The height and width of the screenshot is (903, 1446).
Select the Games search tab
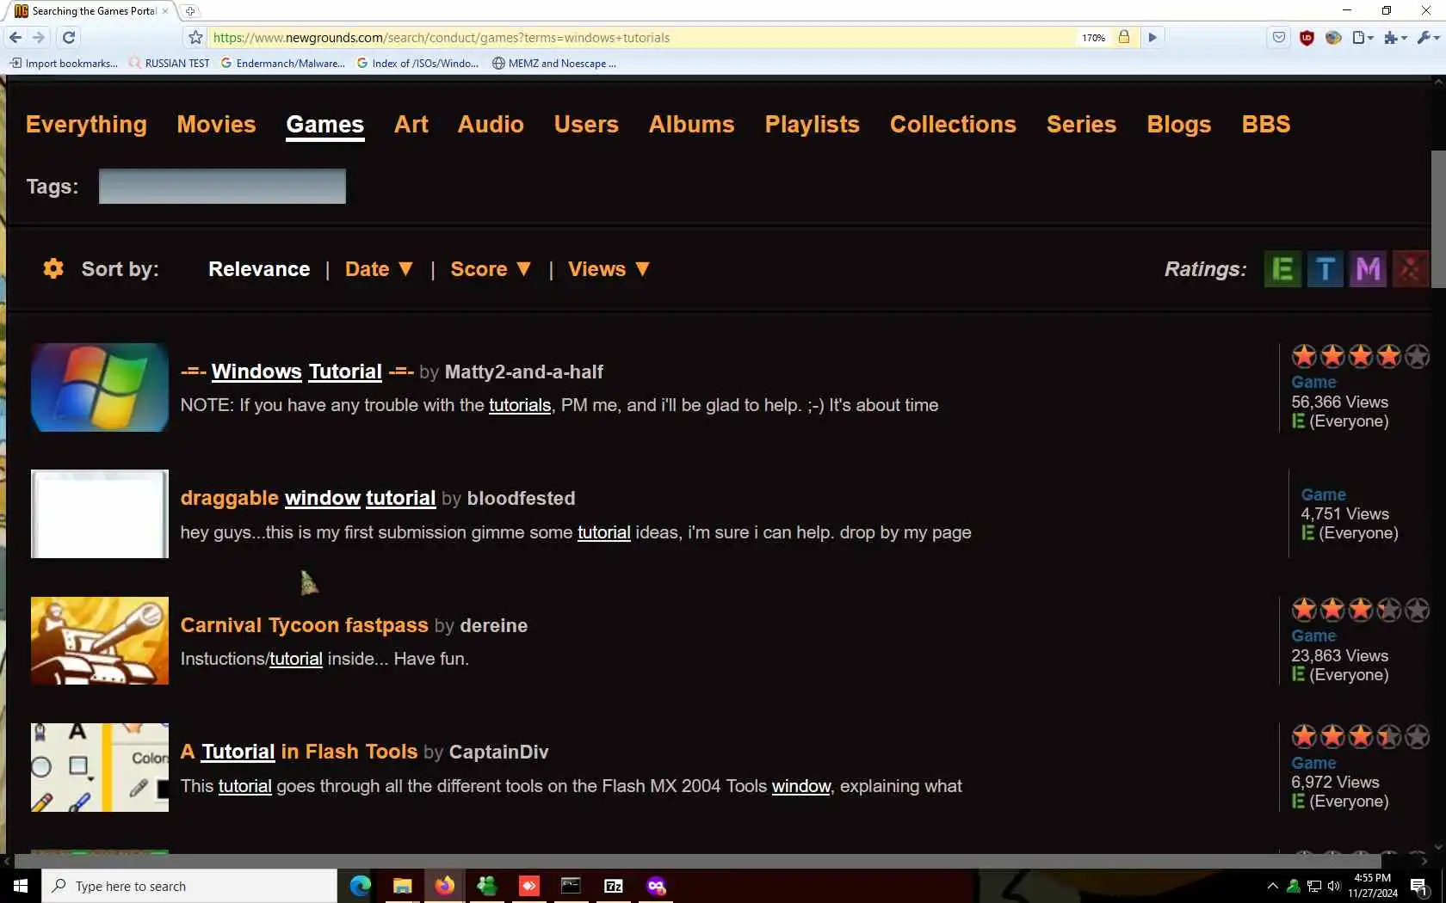pyautogui.click(x=324, y=125)
